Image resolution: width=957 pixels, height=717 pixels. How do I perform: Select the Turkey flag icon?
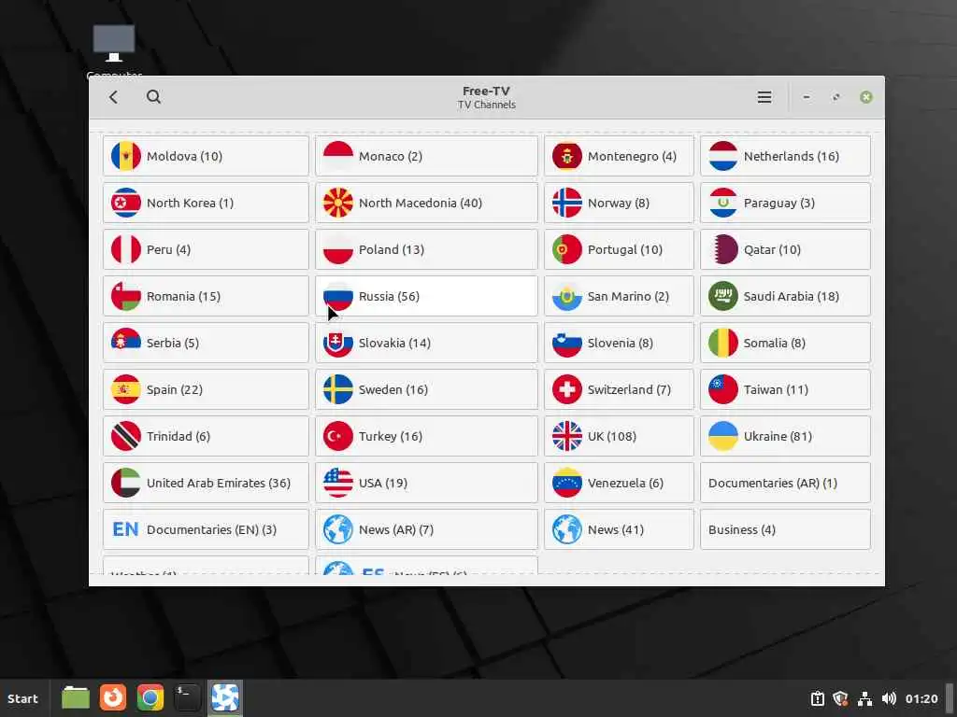pos(338,436)
